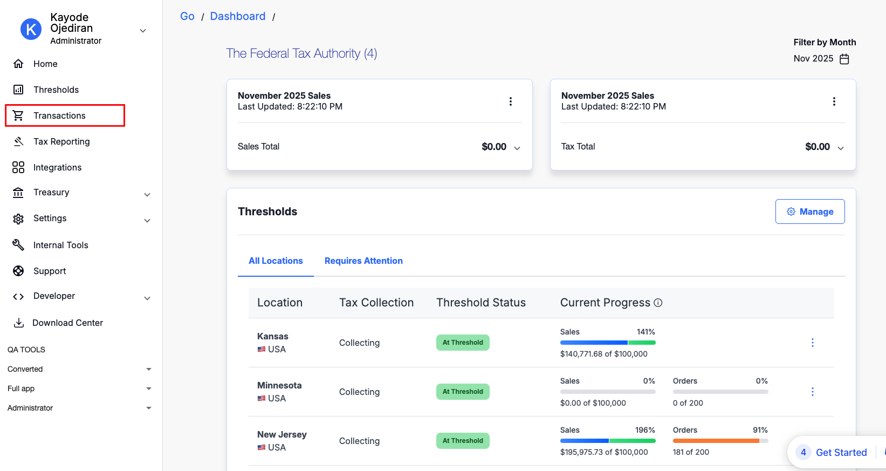
Task: Click the Thresholds chart icon
Action: (18, 90)
